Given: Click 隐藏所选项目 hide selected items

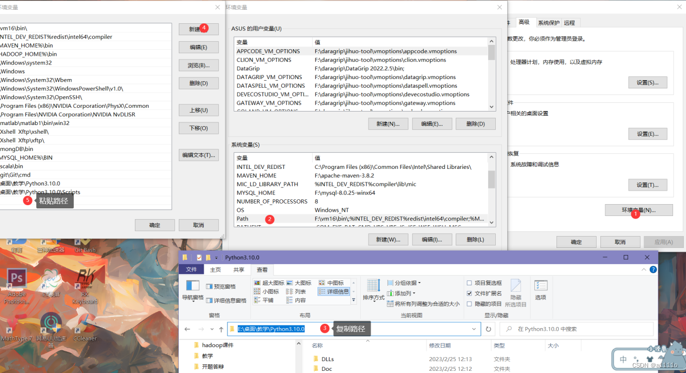Looking at the screenshot, I should tap(516, 293).
